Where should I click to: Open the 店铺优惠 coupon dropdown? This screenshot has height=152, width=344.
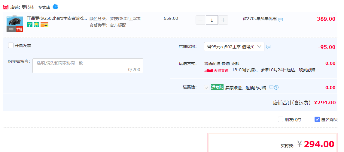click(x=234, y=47)
